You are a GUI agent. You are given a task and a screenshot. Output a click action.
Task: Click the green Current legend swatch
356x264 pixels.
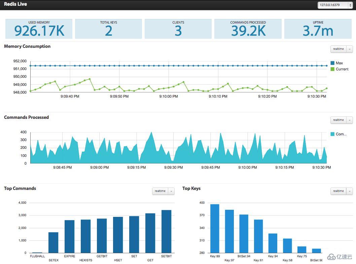(x=332, y=69)
